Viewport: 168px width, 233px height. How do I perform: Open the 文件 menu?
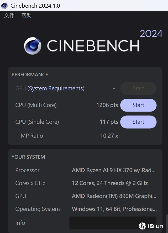(9, 16)
